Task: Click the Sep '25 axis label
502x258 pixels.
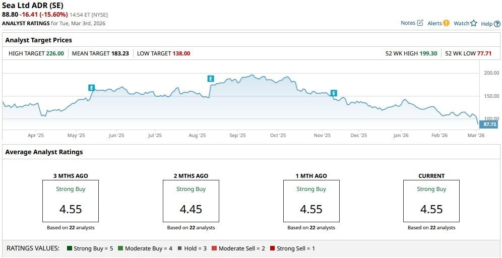Action: (x=237, y=136)
